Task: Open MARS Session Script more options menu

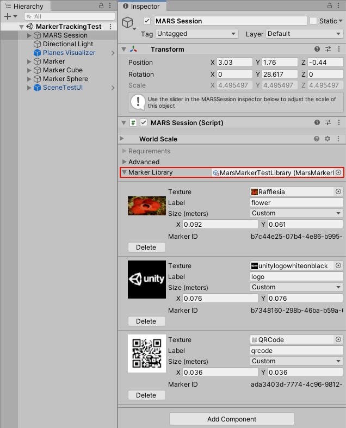Action: point(338,123)
